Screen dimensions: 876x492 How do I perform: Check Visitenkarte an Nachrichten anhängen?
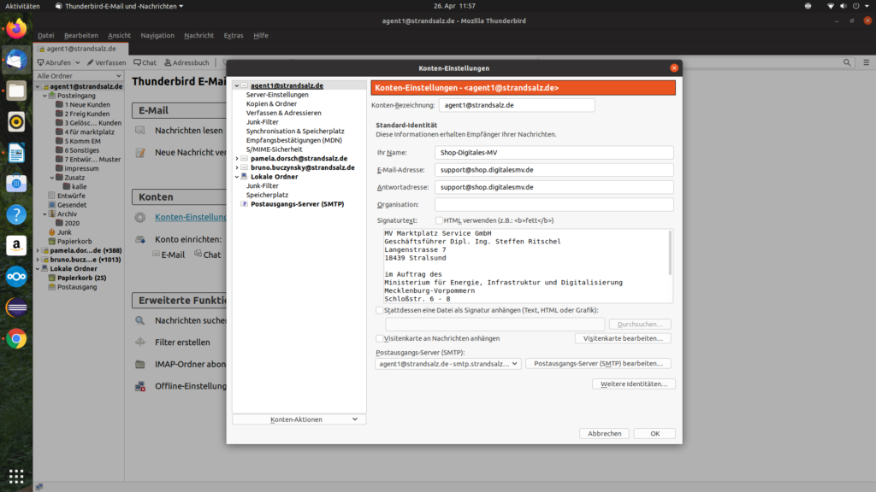coord(380,338)
